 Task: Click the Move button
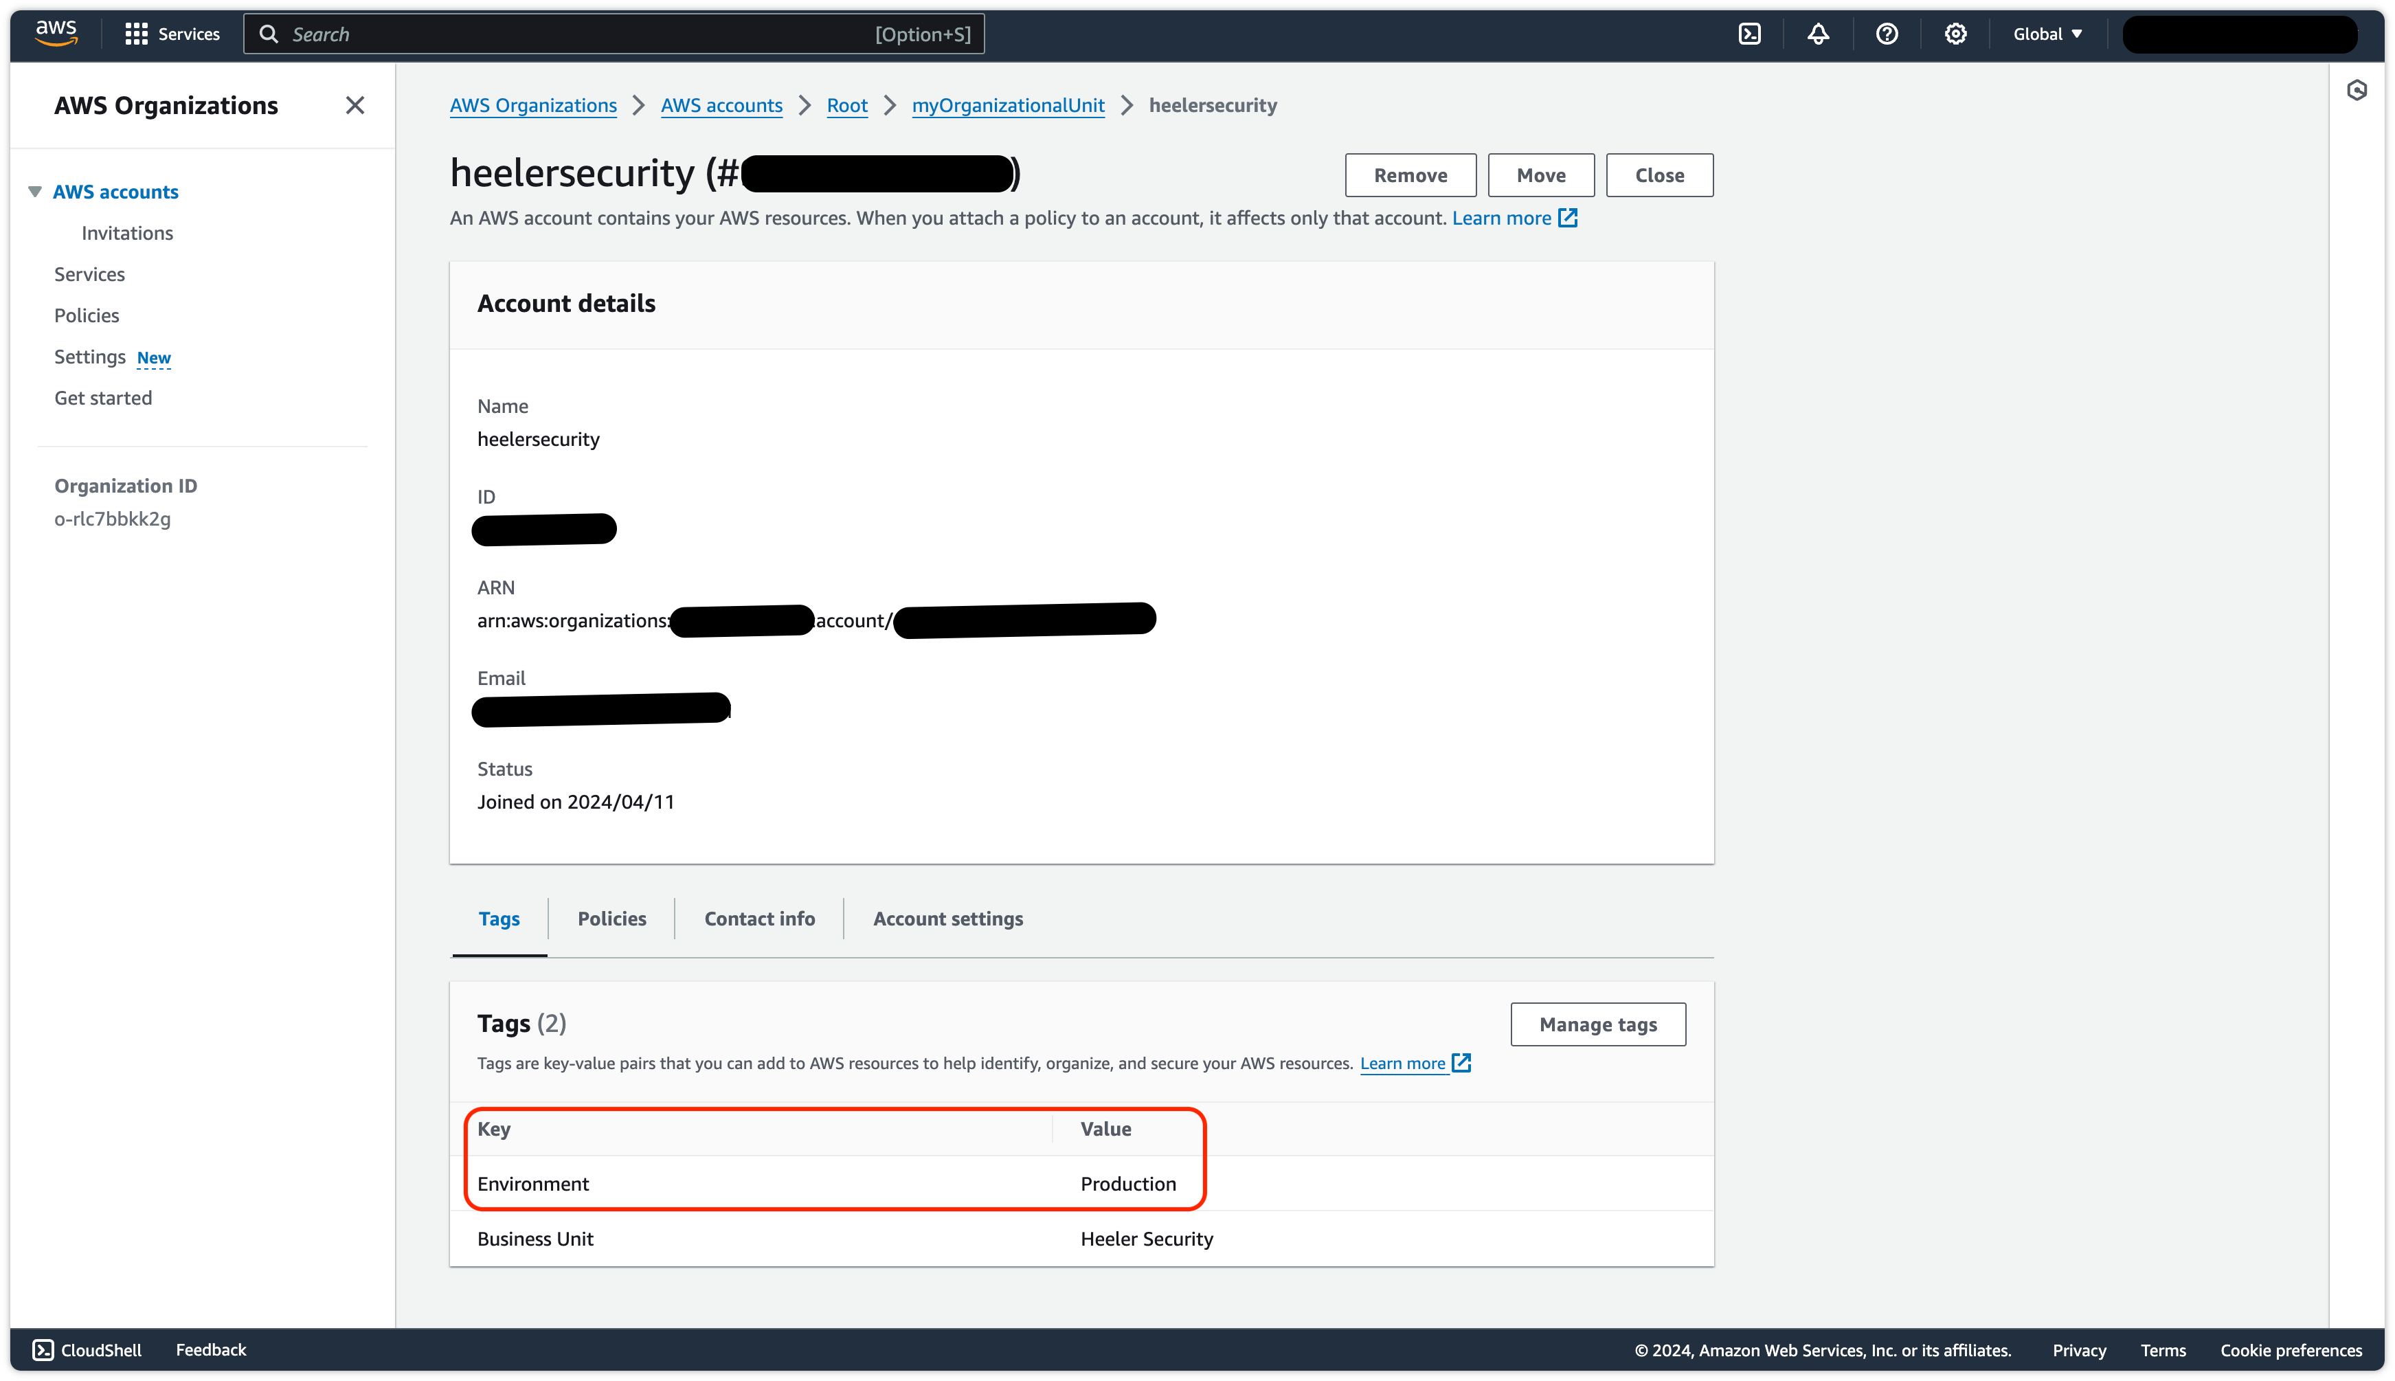(x=1541, y=175)
